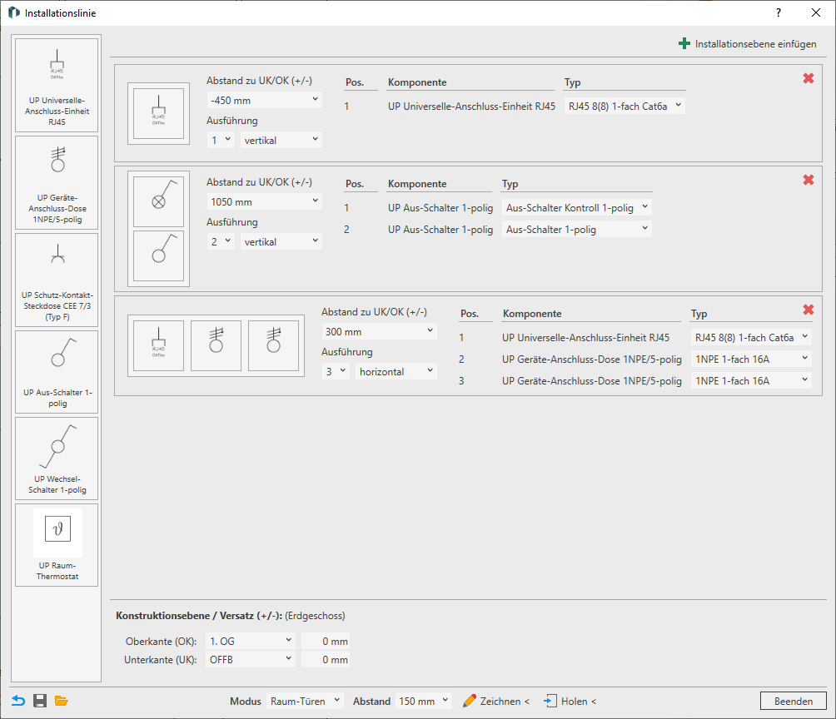
Task: Click Komponente column header in the 300 mm level
Action: click(x=532, y=314)
